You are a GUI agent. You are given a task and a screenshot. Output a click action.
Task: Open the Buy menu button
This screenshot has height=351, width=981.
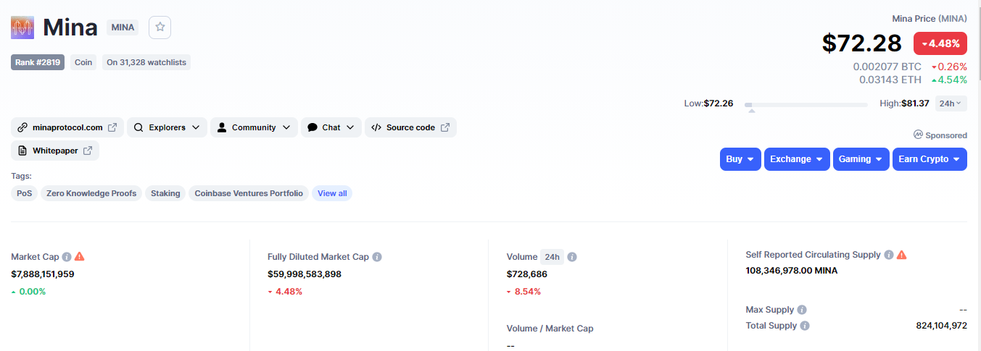[x=740, y=159]
